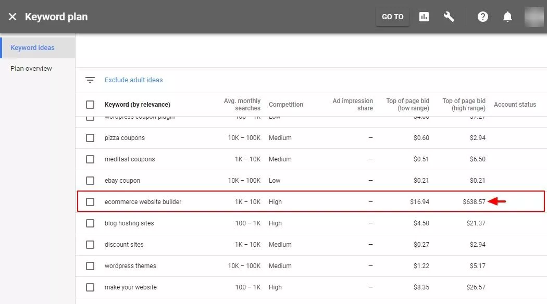Check the make your website checkbox

90,287
